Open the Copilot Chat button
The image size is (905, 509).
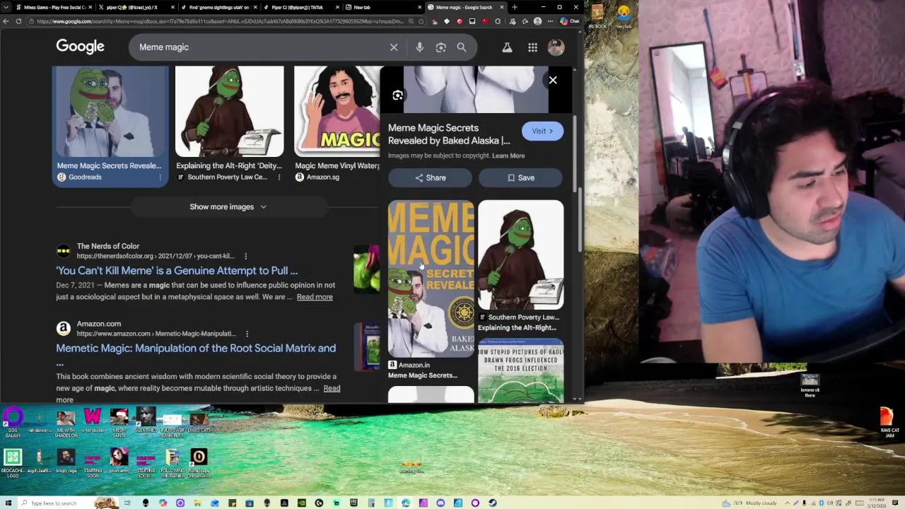[x=570, y=21]
